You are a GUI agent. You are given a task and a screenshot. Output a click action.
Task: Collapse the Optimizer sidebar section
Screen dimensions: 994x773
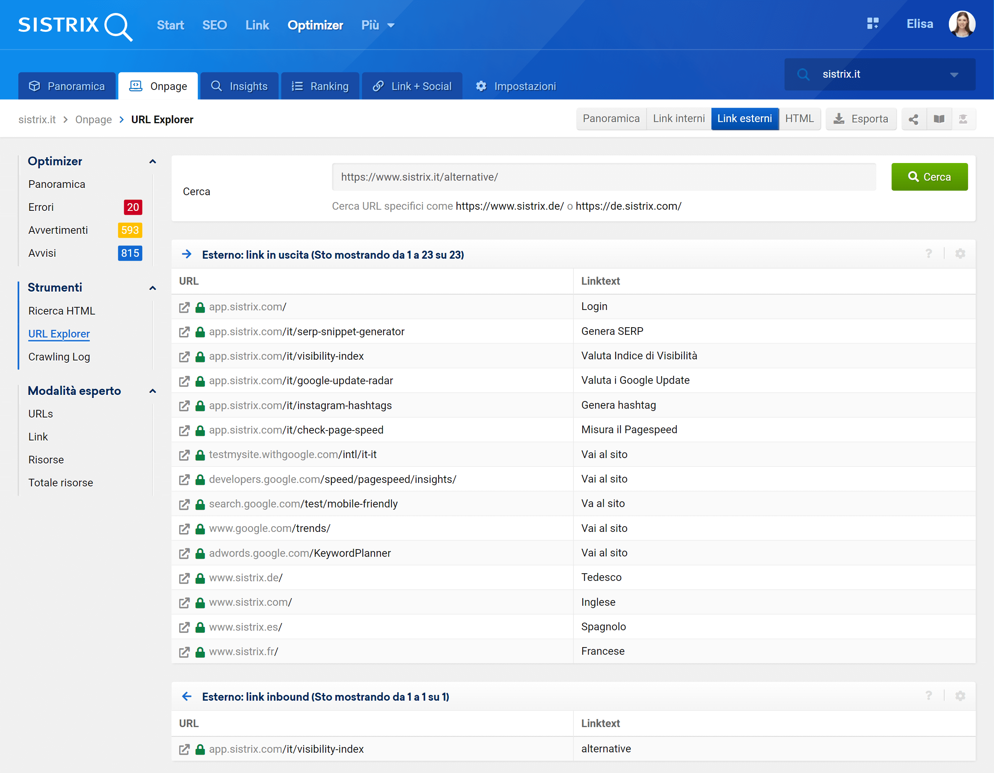(153, 162)
